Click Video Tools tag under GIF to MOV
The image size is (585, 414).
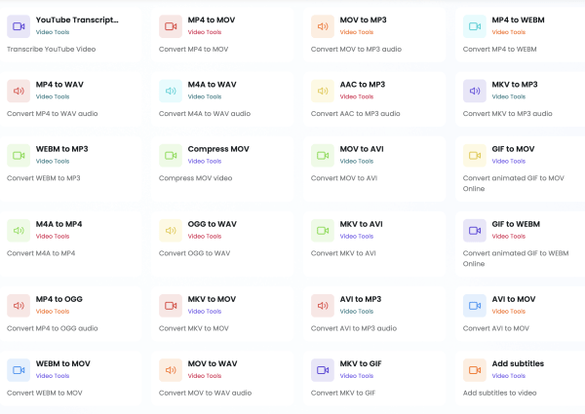507,162
